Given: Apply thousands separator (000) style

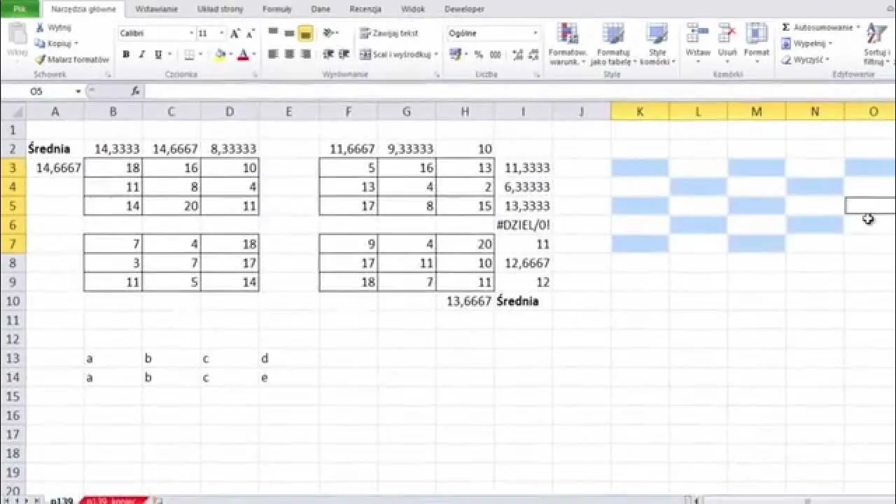Looking at the screenshot, I should (496, 55).
